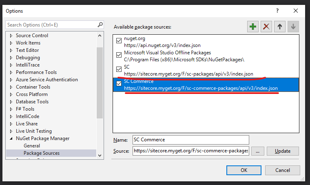This screenshot has width=310, height=185.
Task: Select General under NuGet Package Manager
Action: [32, 146]
